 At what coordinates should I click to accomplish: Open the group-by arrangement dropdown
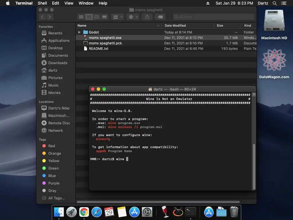[x=118, y=17]
